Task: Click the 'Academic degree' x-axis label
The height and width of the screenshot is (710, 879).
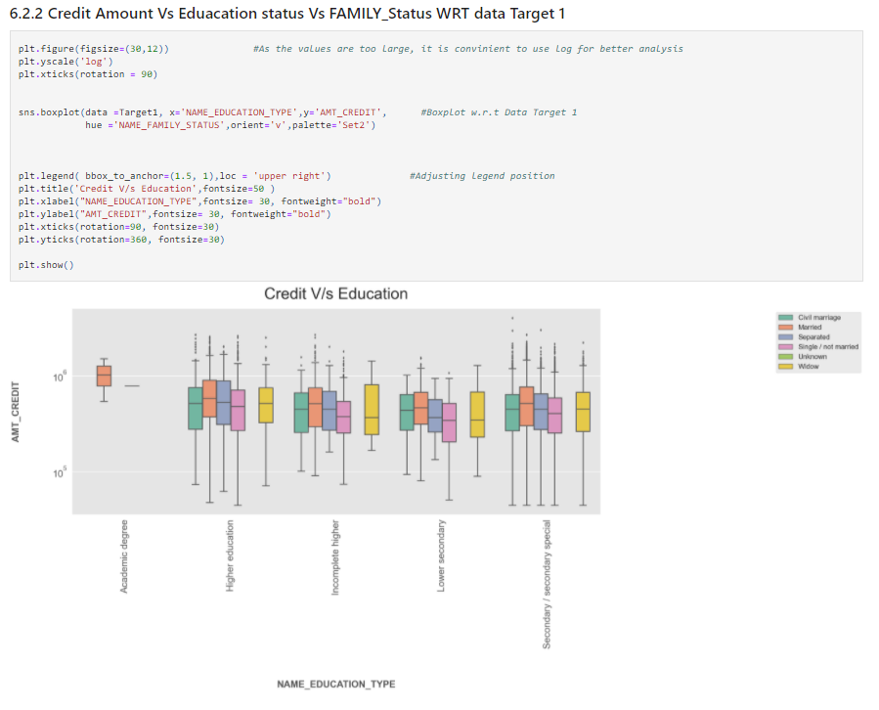Action: click(x=124, y=556)
